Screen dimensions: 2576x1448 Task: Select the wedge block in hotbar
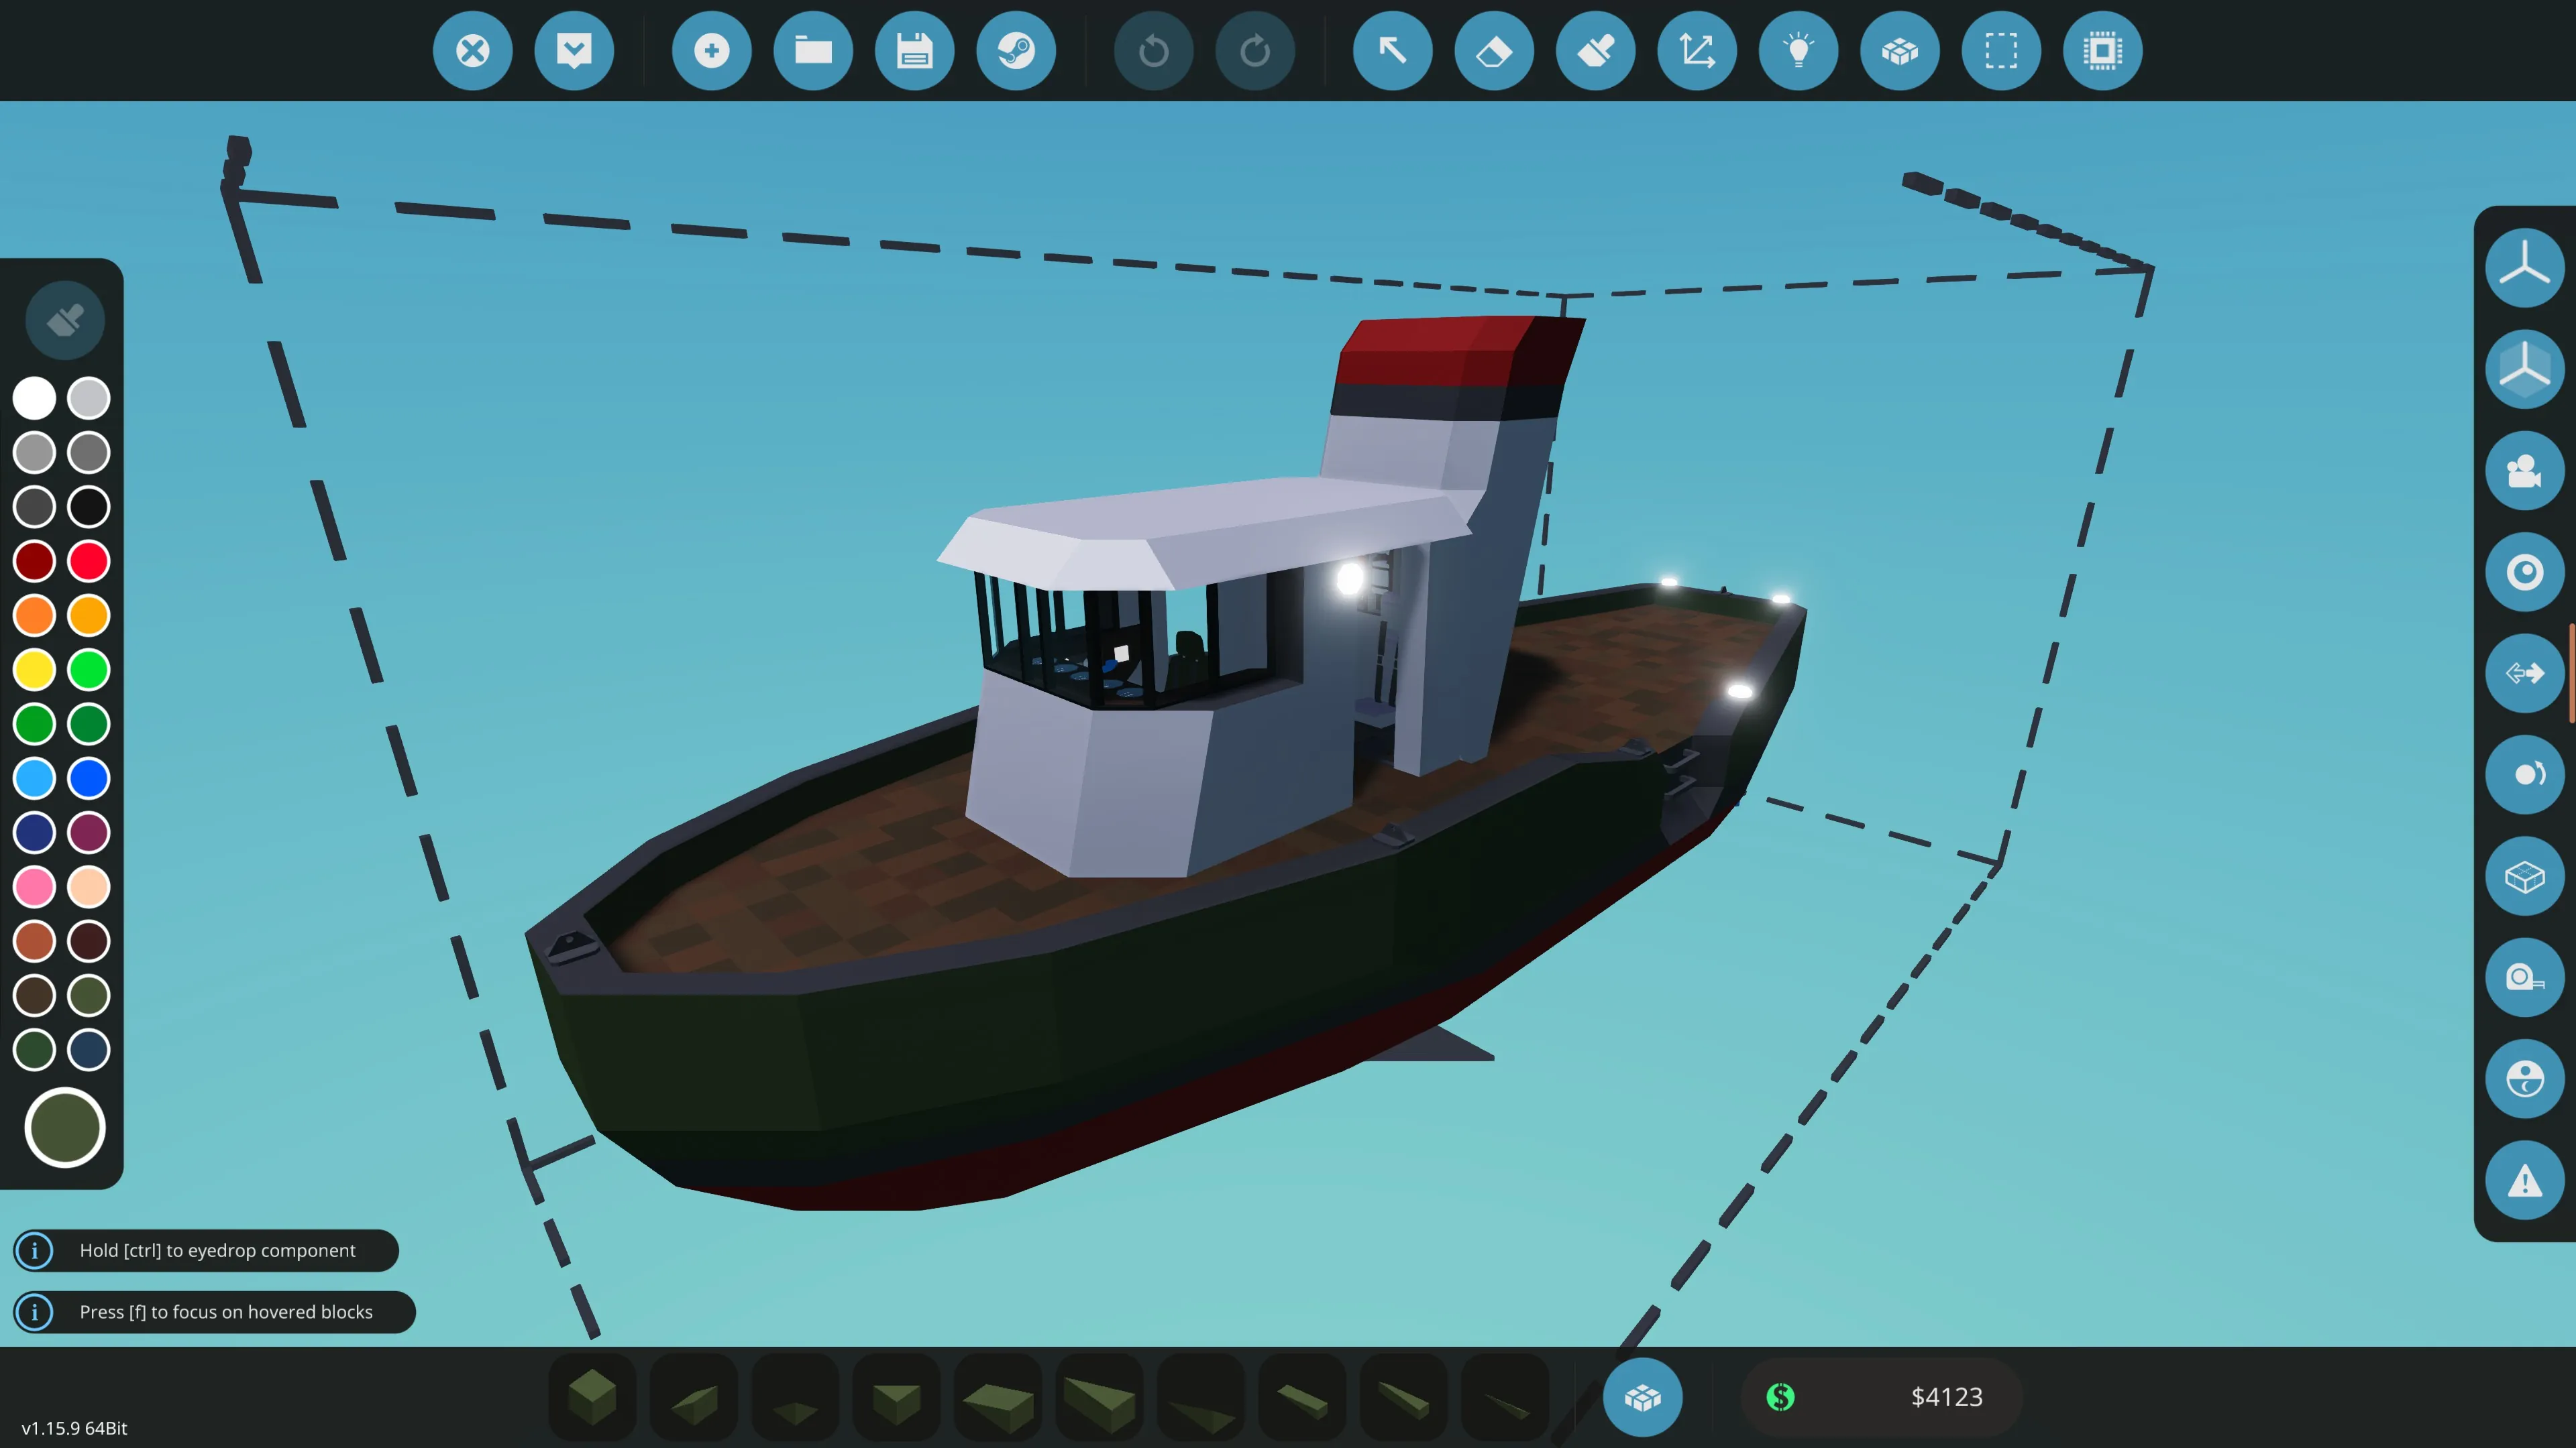pos(694,1397)
